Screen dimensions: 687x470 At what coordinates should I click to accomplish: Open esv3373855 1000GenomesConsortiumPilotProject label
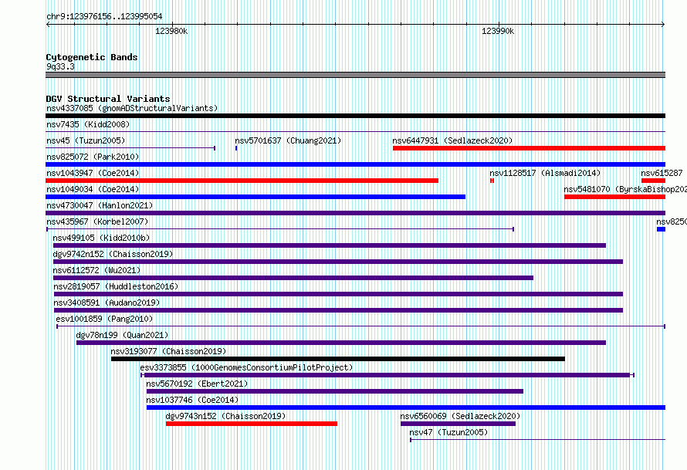coord(246,367)
